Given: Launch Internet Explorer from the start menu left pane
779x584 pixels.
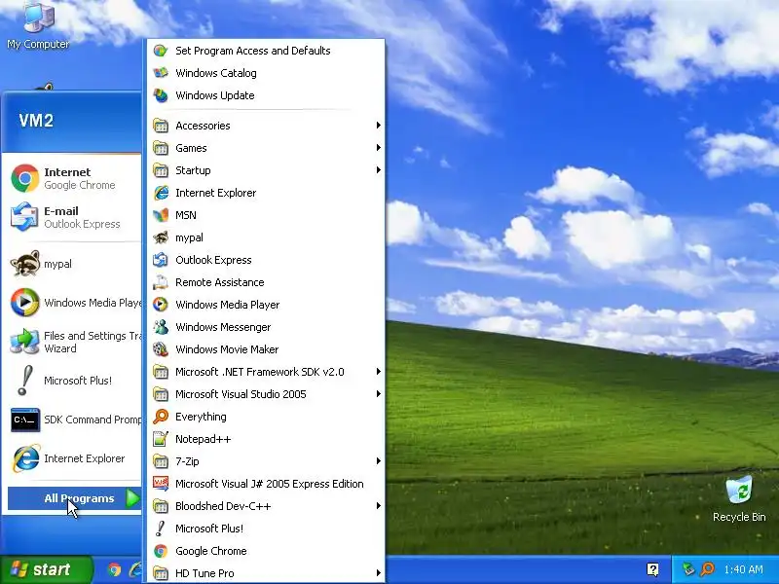Looking at the screenshot, I should tap(75, 458).
